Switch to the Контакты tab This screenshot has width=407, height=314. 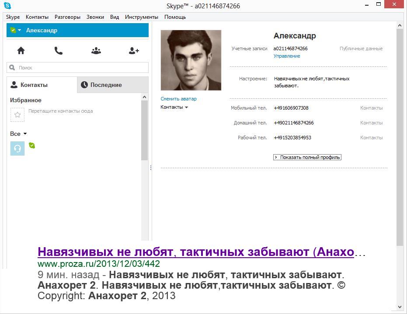click(42, 85)
